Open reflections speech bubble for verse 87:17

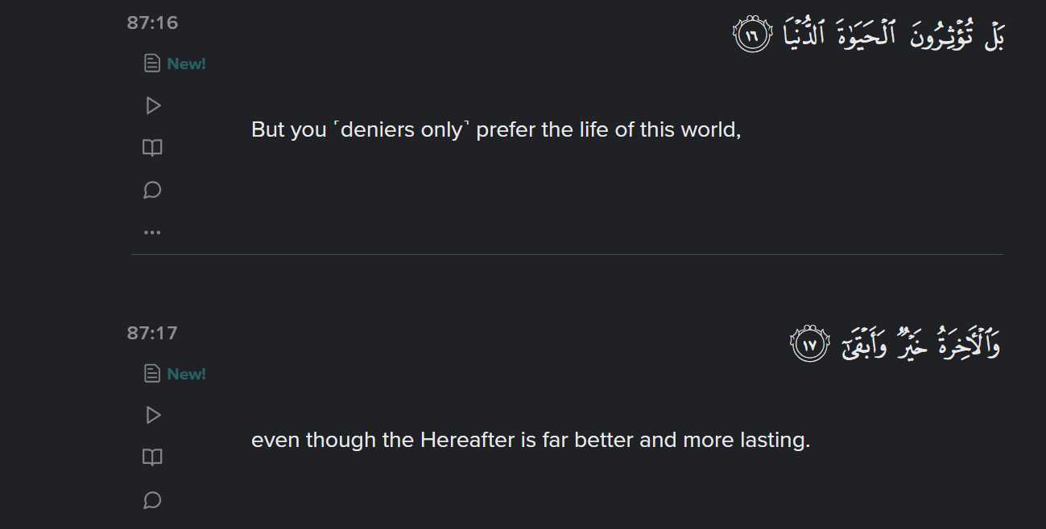[x=152, y=500]
